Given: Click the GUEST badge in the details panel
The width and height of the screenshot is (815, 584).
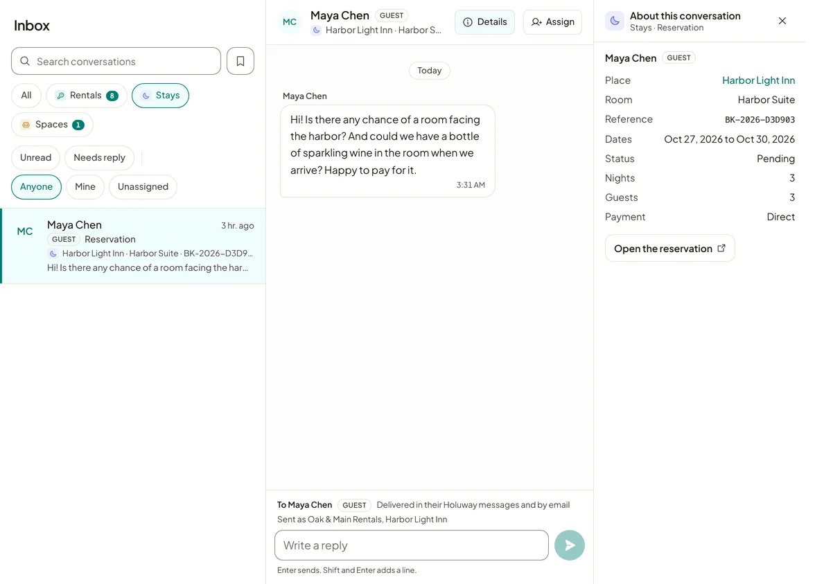Looking at the screenshot, I should [678, 57].
